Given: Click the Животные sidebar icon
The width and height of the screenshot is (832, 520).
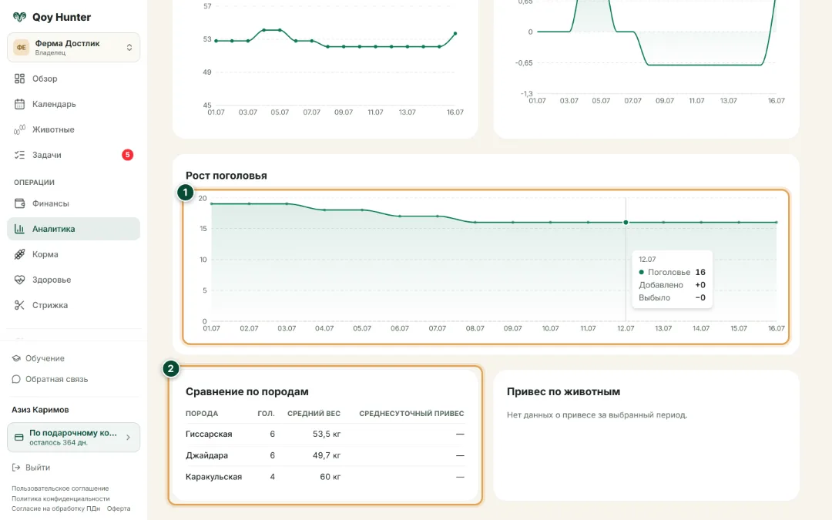Looking at the screenshot, I should pos(19,129).
